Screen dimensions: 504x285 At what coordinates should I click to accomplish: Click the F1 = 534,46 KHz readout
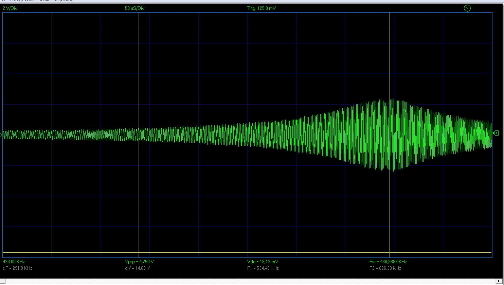pos(263,268)
